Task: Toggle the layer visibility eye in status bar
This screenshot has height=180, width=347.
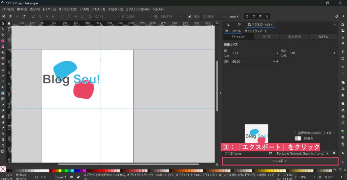Action: [x=72, y=177]
